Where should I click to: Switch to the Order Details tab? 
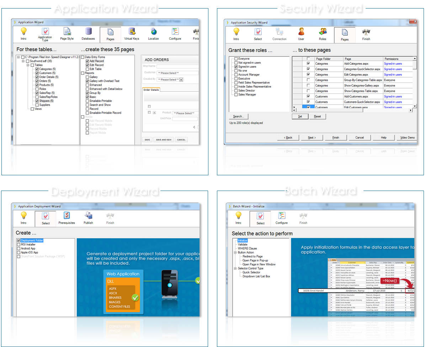151,90
